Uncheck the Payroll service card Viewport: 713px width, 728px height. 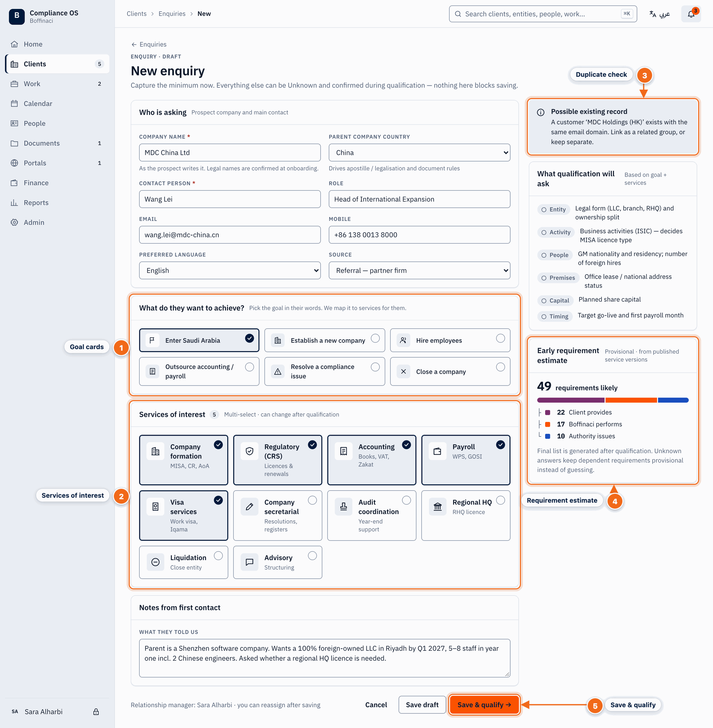(466, 460)
